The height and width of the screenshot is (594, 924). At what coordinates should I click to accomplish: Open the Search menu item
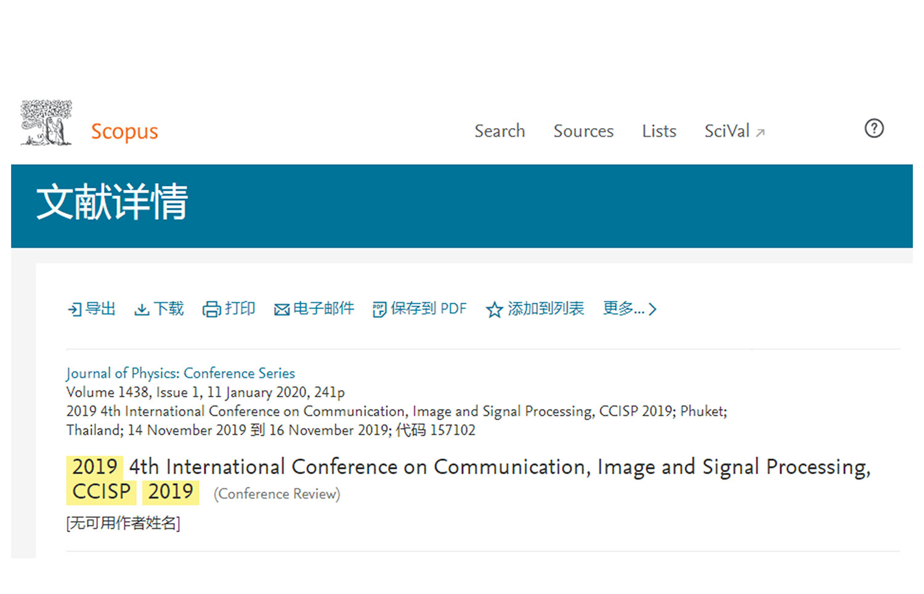coord(500,131)
